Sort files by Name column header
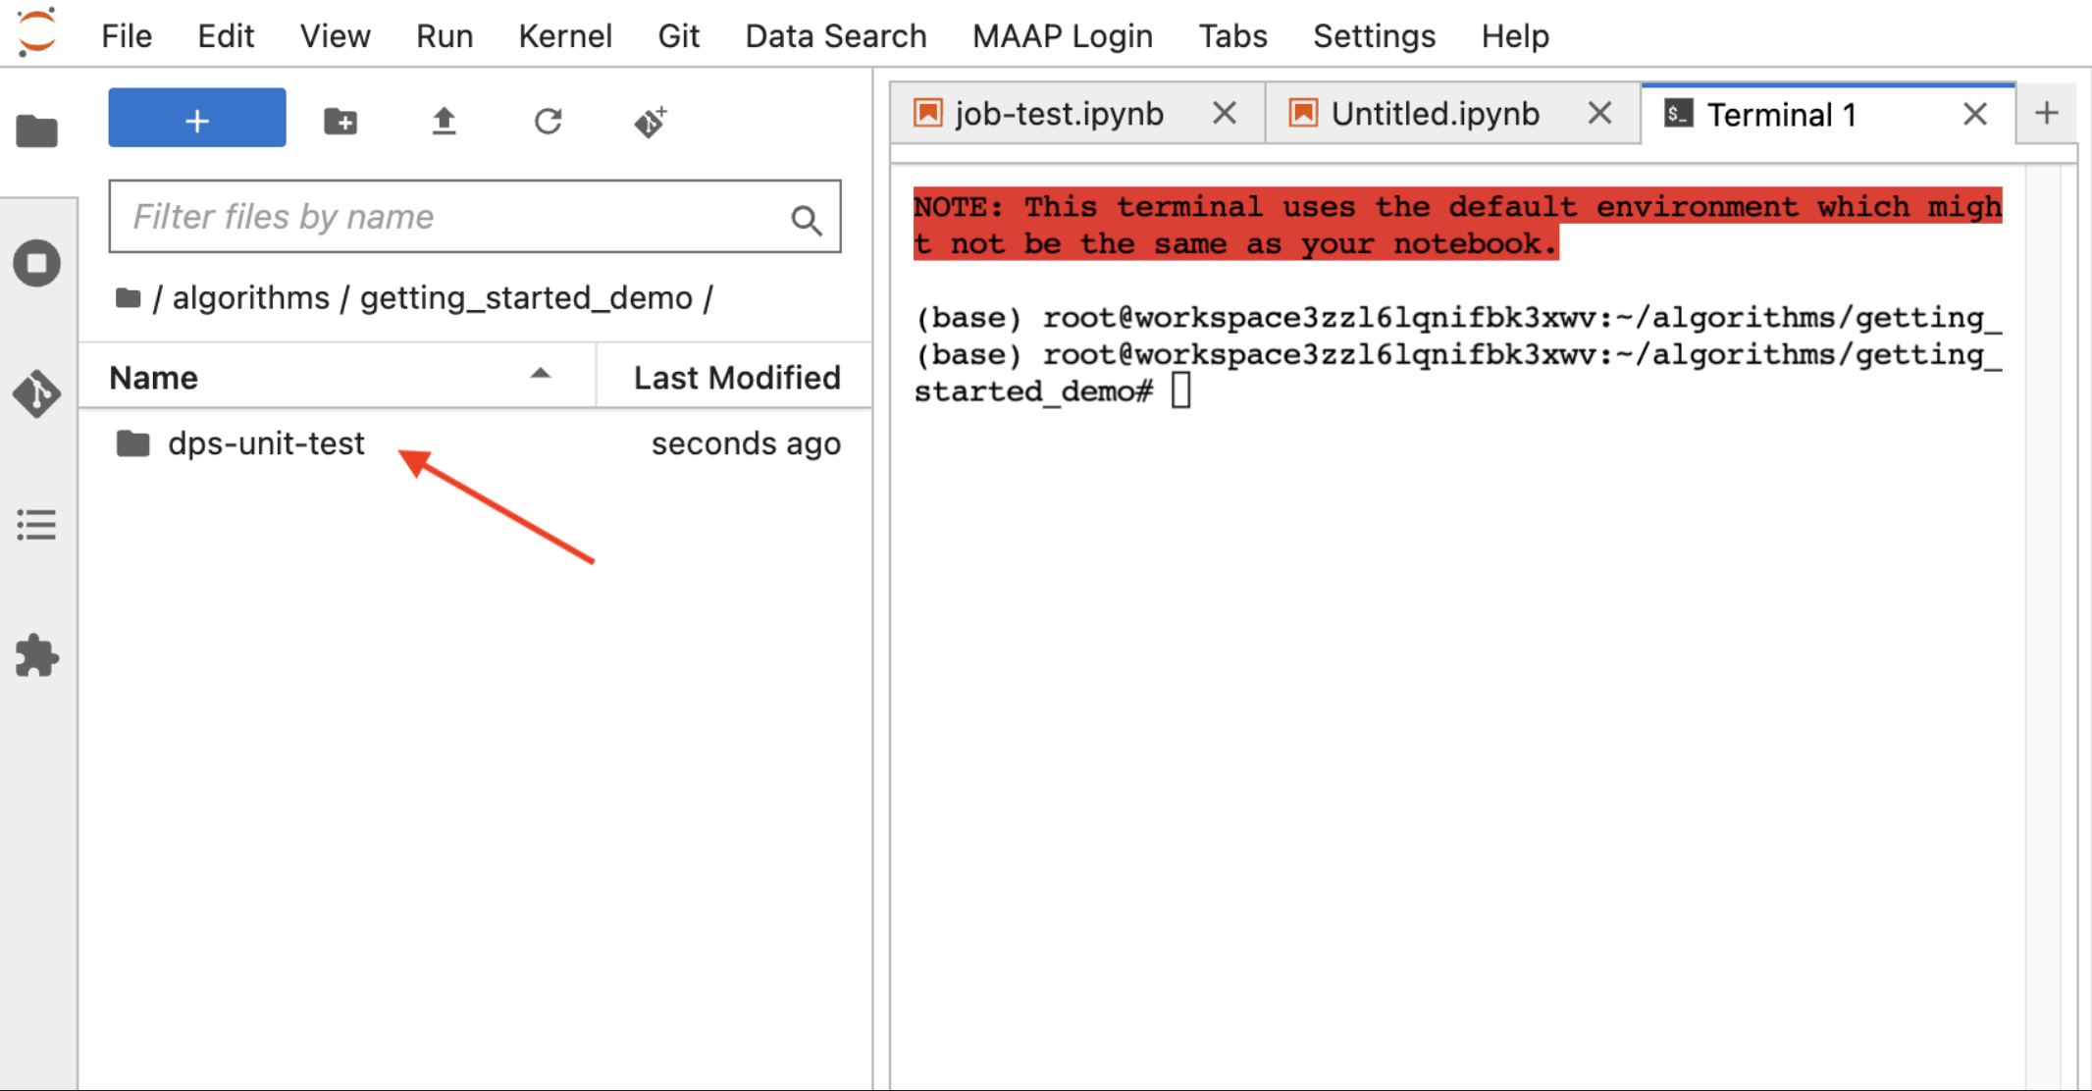The height and width of the screenshot is (1091, 2092). pyautogui.click(x=337, y=377)
